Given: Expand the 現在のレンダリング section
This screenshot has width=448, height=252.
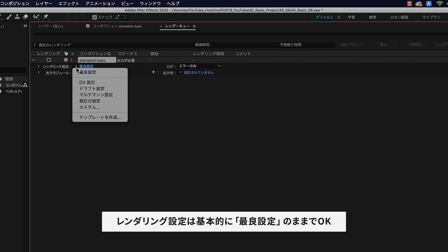Looking at the screenshot, I should (x=35, y=45).
